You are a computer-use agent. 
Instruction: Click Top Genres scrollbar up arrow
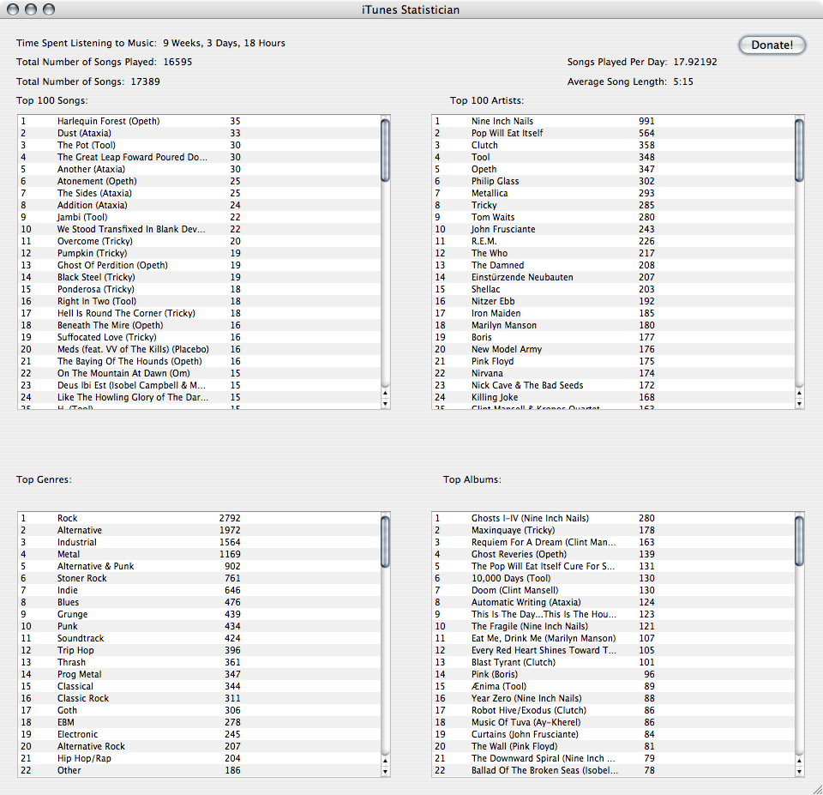tap(385, 761)
